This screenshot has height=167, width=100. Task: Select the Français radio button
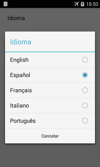[85, 90]
